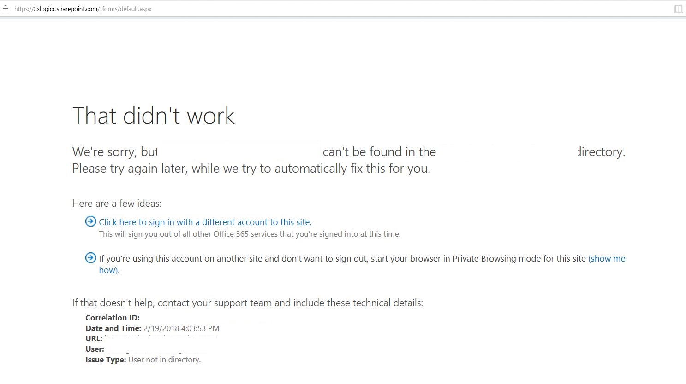Screen dimensions: 686x384
Task: Click the date '2/19/2018 4:03:53 PM'
Action: [x=181, y=328]
